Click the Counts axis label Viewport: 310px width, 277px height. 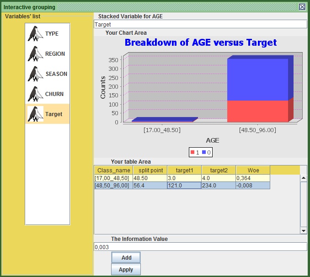coord(103,87)
